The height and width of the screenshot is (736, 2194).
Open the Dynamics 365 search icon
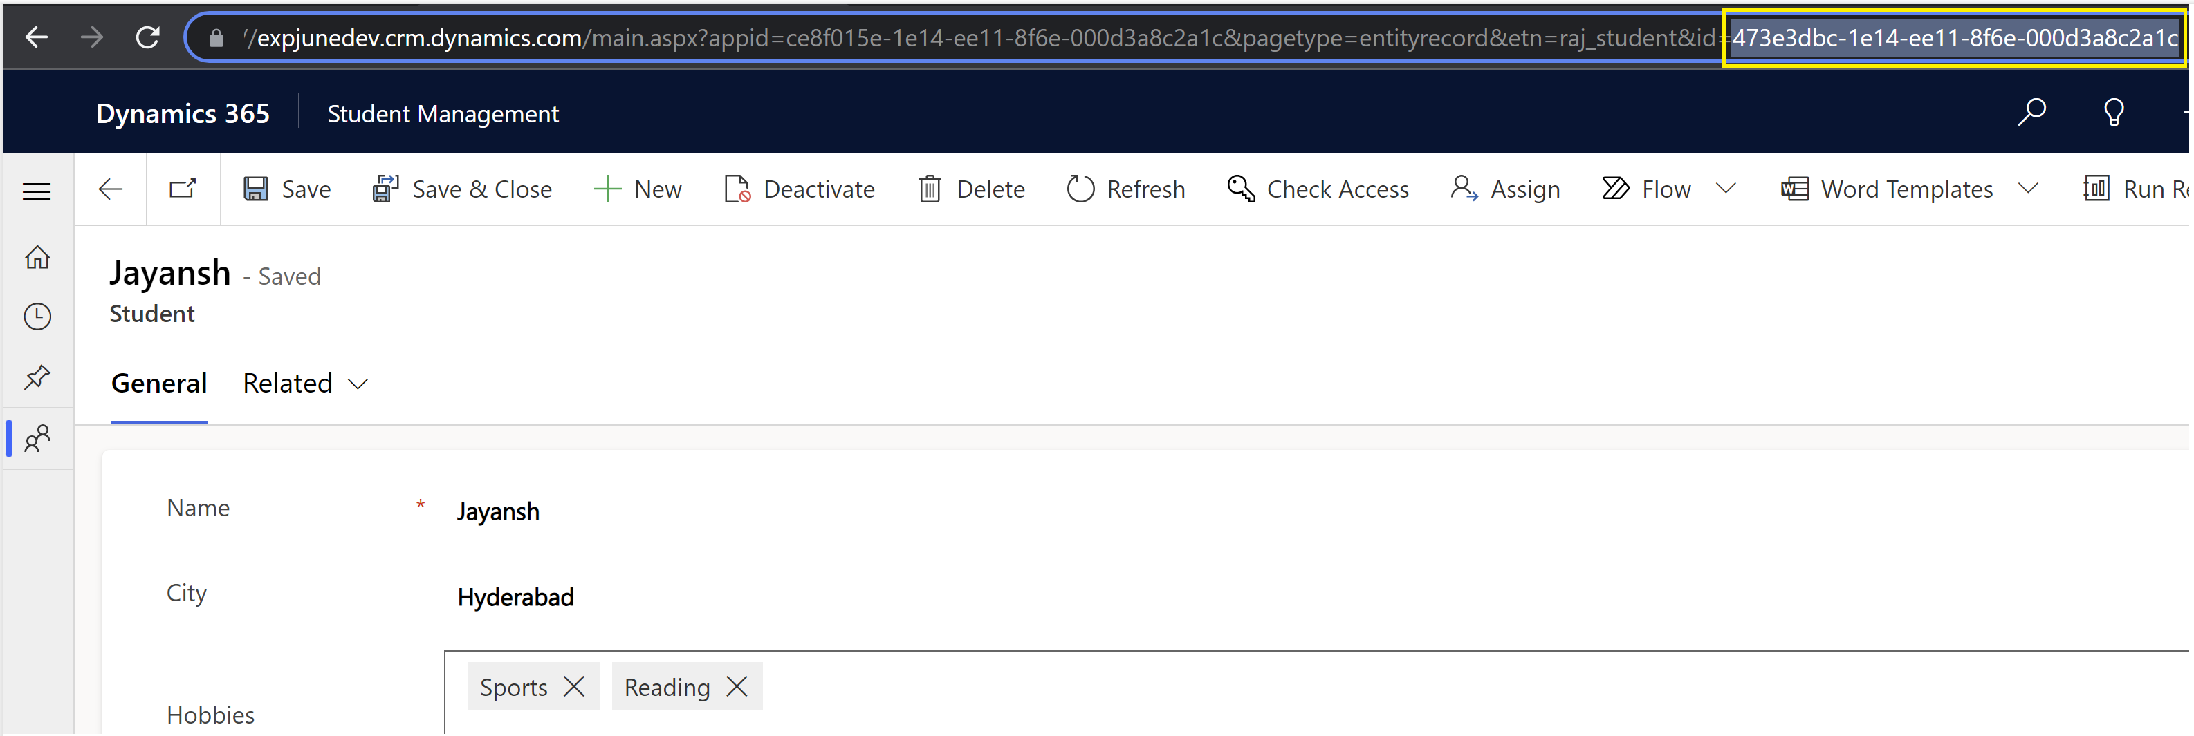pos(2031,113)
